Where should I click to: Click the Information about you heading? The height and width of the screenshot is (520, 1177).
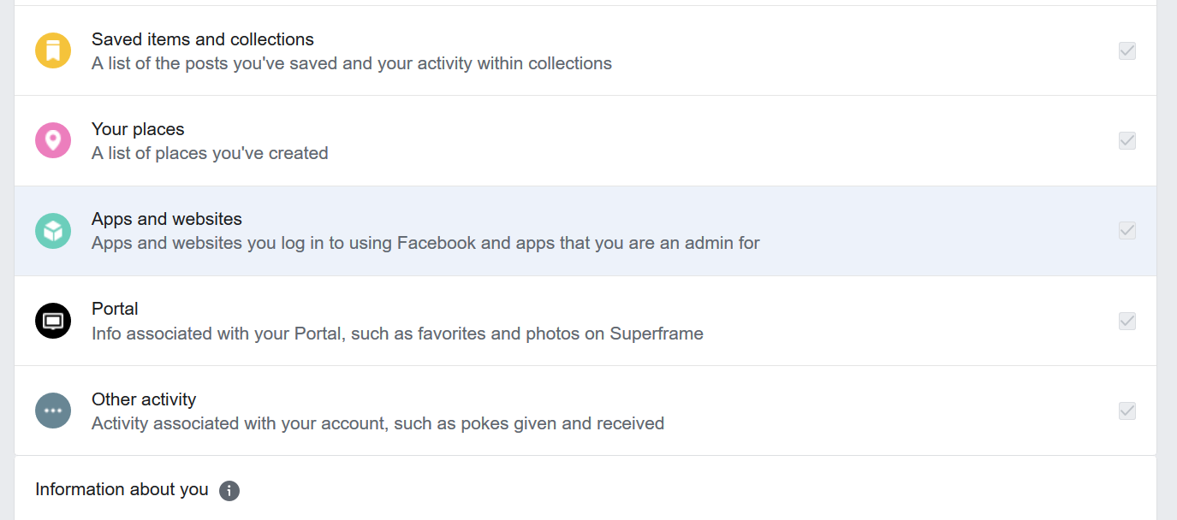pyautogui.click(x=122, y=489)
